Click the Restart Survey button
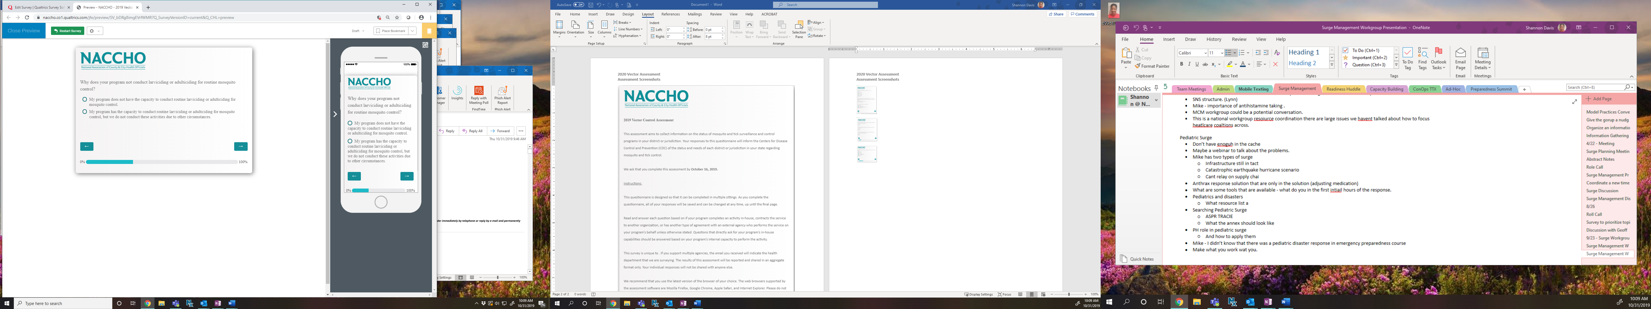The height and width of the screenshot is (309, 1651). coord(68,31)
